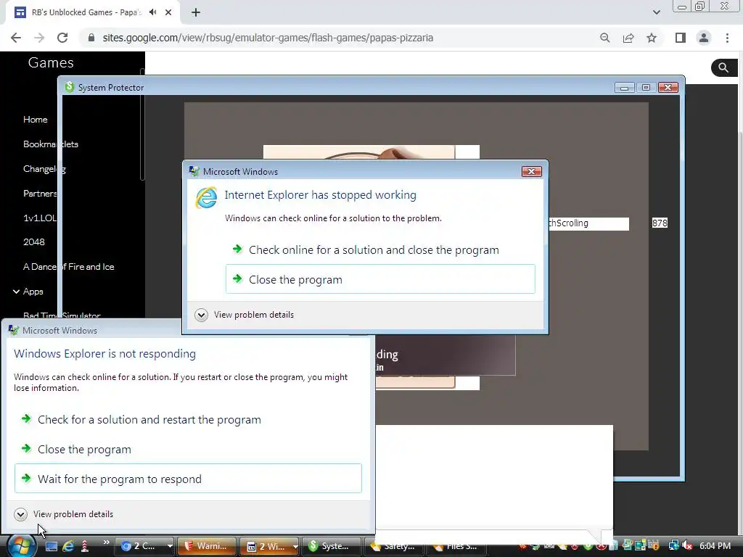This screenshot has width=743, height=557.
Task: Choose Wait for the program to respond
Action: (189, 479)
